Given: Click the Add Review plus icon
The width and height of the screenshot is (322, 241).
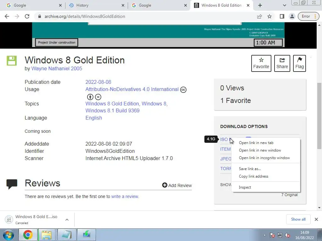Looking at the screenshot, I should (165, 185).
